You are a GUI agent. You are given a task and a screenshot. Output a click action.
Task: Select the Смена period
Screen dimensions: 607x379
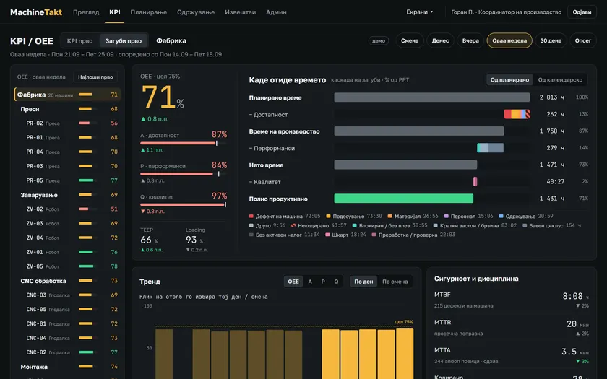point(410,40)
